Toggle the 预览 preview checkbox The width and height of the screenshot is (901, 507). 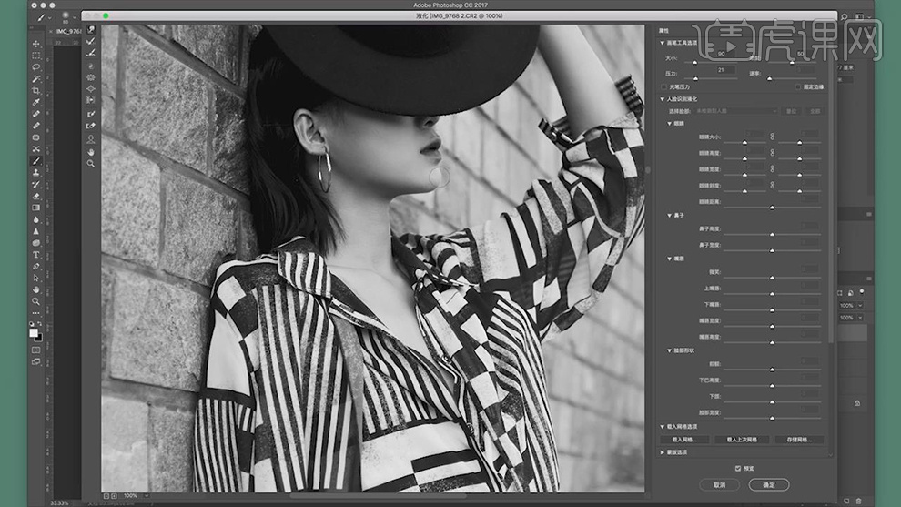point(738,469)
